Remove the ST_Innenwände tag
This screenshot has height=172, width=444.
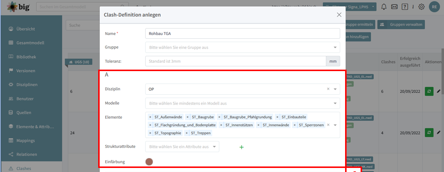coord(258,125)
